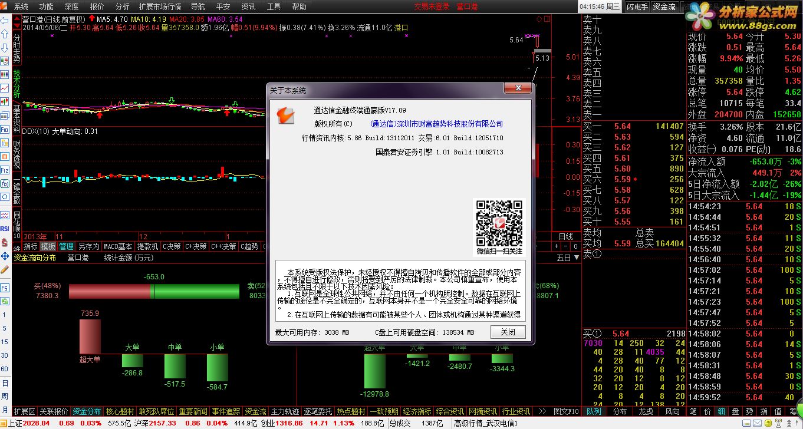Click the 闪电手 button
This screenshot has height=429, width=803.
[637, 6]
